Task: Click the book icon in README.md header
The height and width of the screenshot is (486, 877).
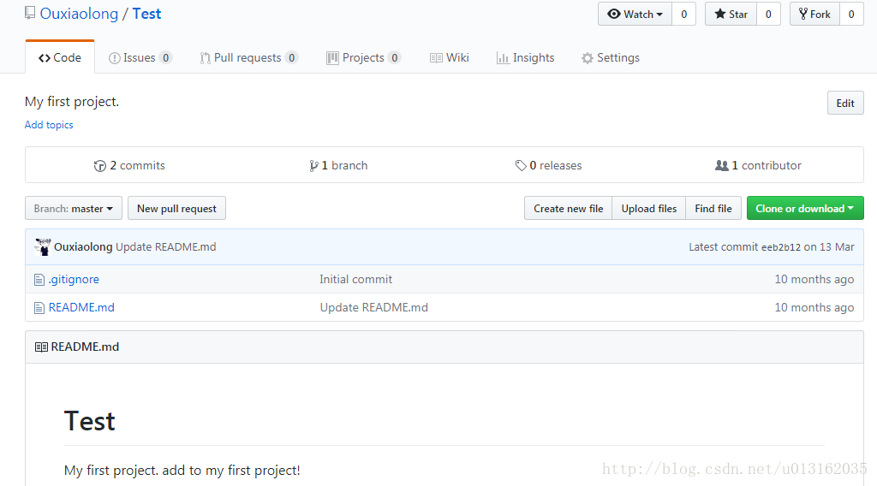Action: (x=41, y=347)
